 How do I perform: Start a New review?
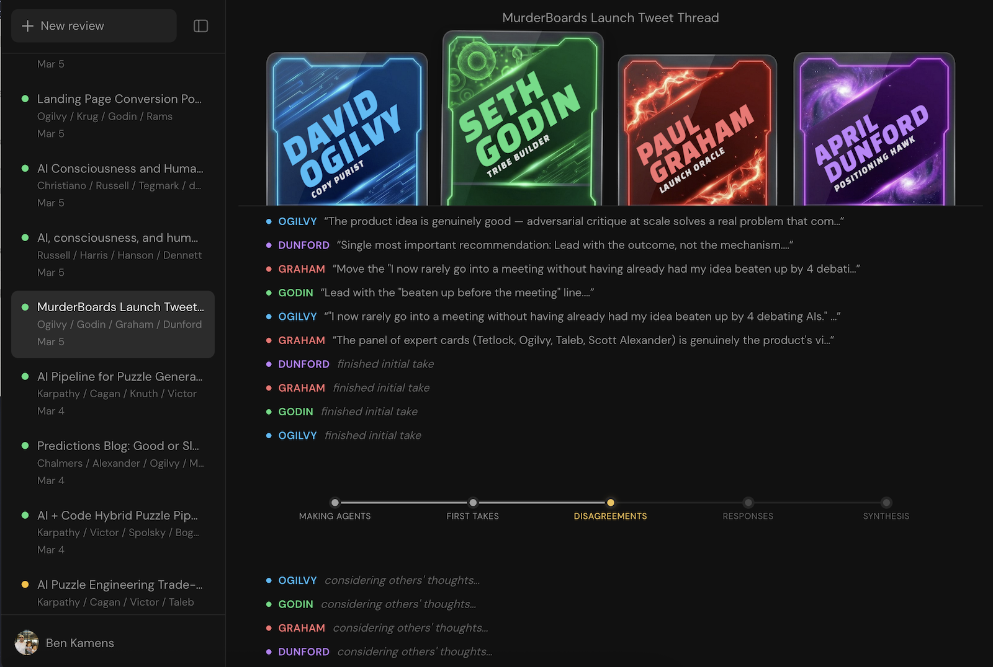[x=93, y=25]
